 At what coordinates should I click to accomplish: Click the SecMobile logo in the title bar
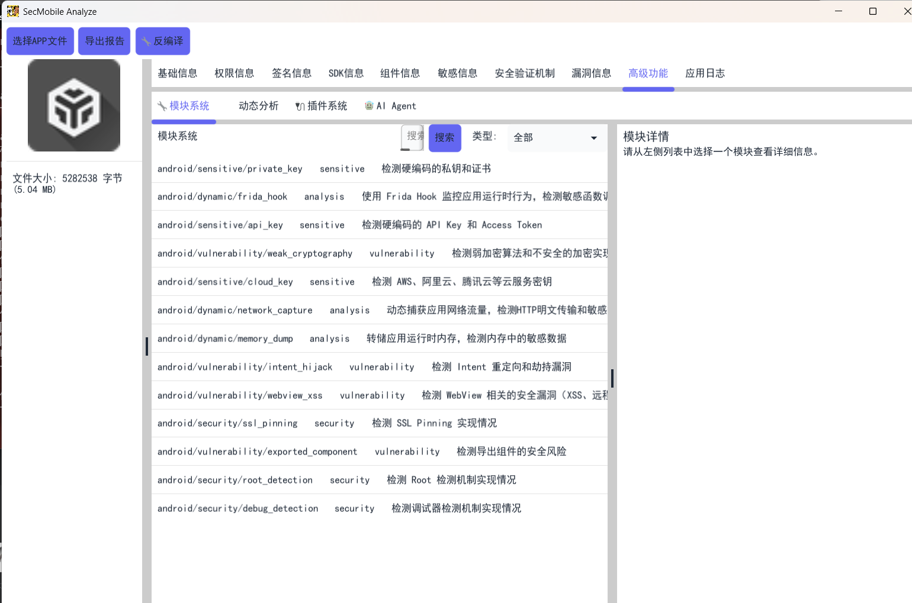12,11
